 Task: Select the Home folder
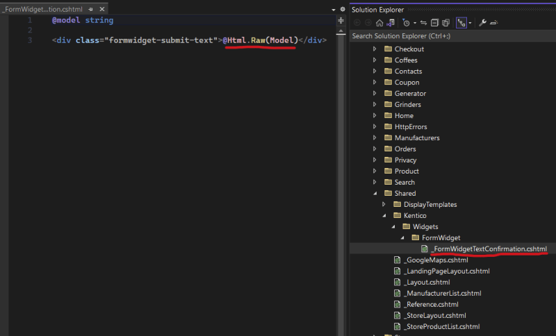(404, 116)
